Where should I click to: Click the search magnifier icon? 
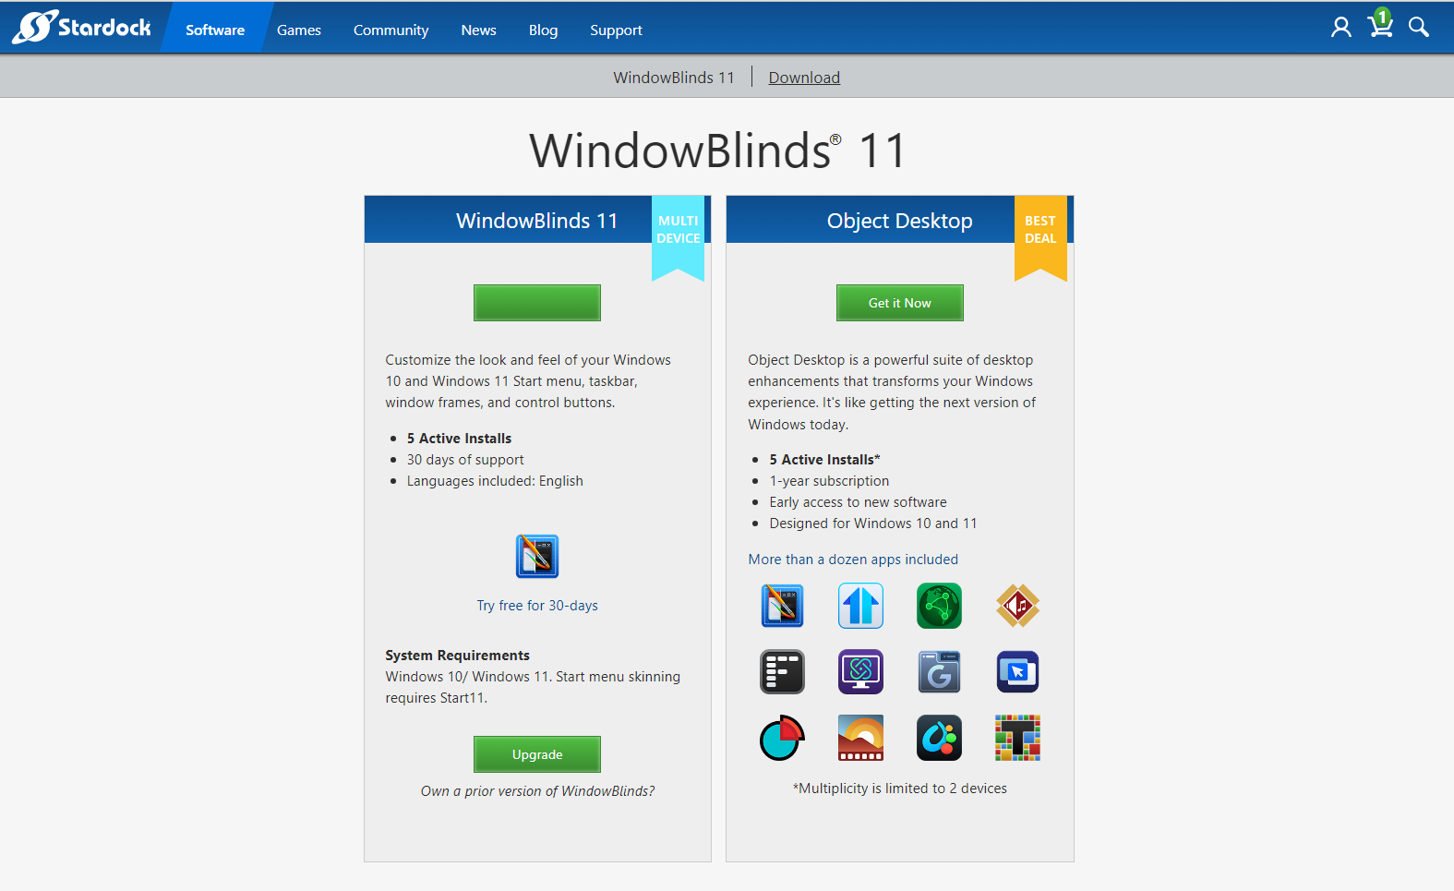click(x=1419, y=28)
